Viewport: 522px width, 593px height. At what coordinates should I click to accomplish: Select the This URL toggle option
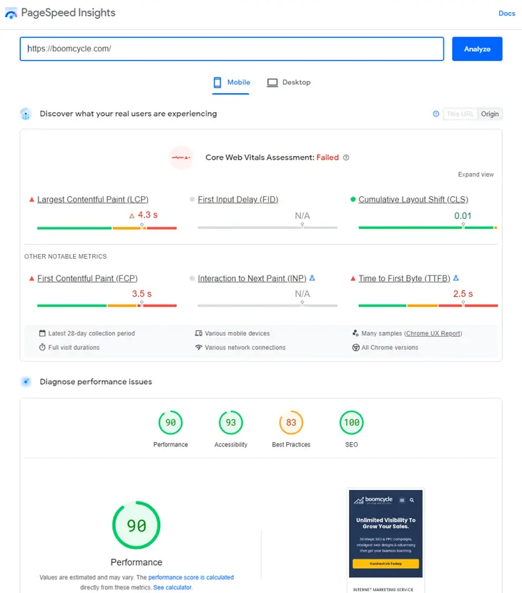click(460, 114)
